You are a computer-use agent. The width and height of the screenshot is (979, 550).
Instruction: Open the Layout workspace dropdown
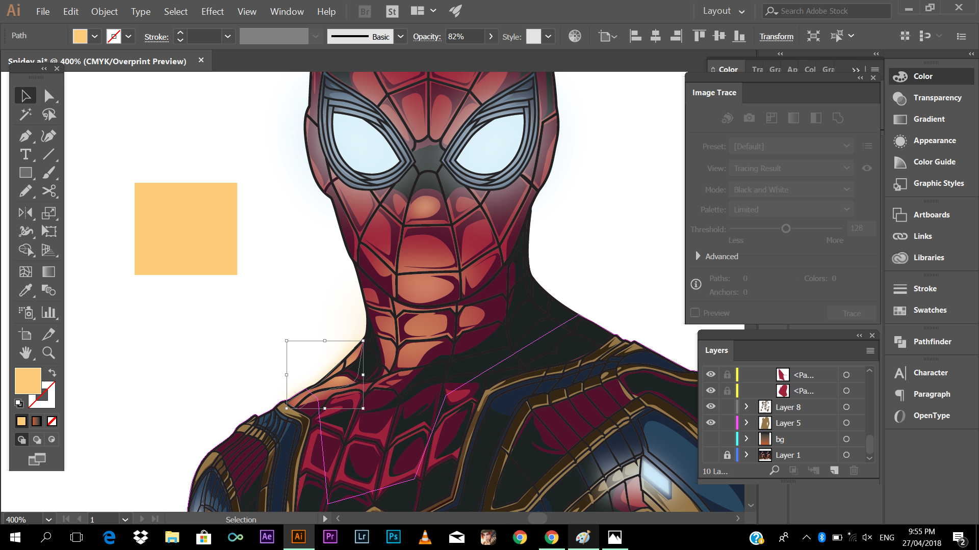click(x=724, y=11)
